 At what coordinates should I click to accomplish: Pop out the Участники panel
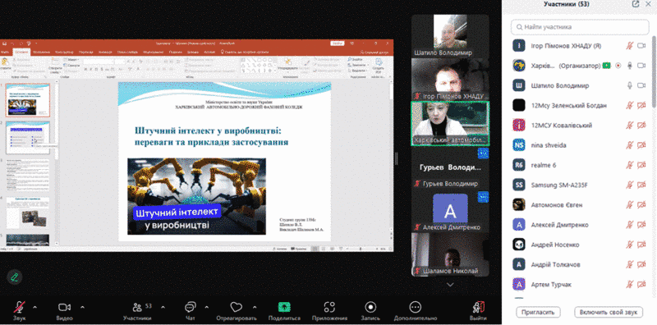point(636,4)
